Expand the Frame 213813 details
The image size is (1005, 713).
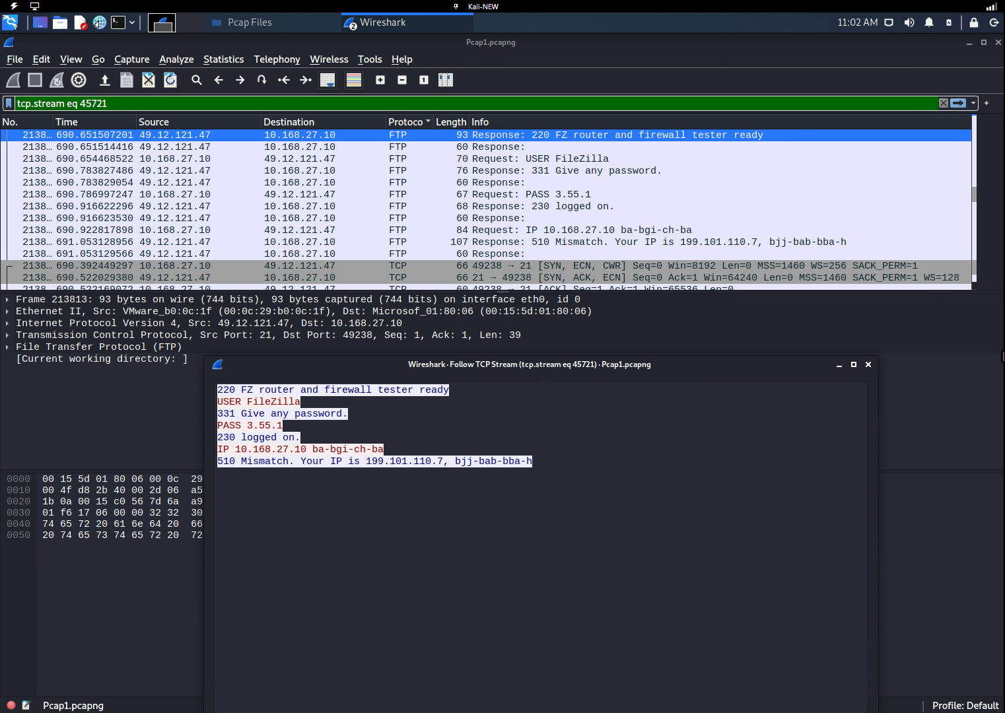(7, 300)
